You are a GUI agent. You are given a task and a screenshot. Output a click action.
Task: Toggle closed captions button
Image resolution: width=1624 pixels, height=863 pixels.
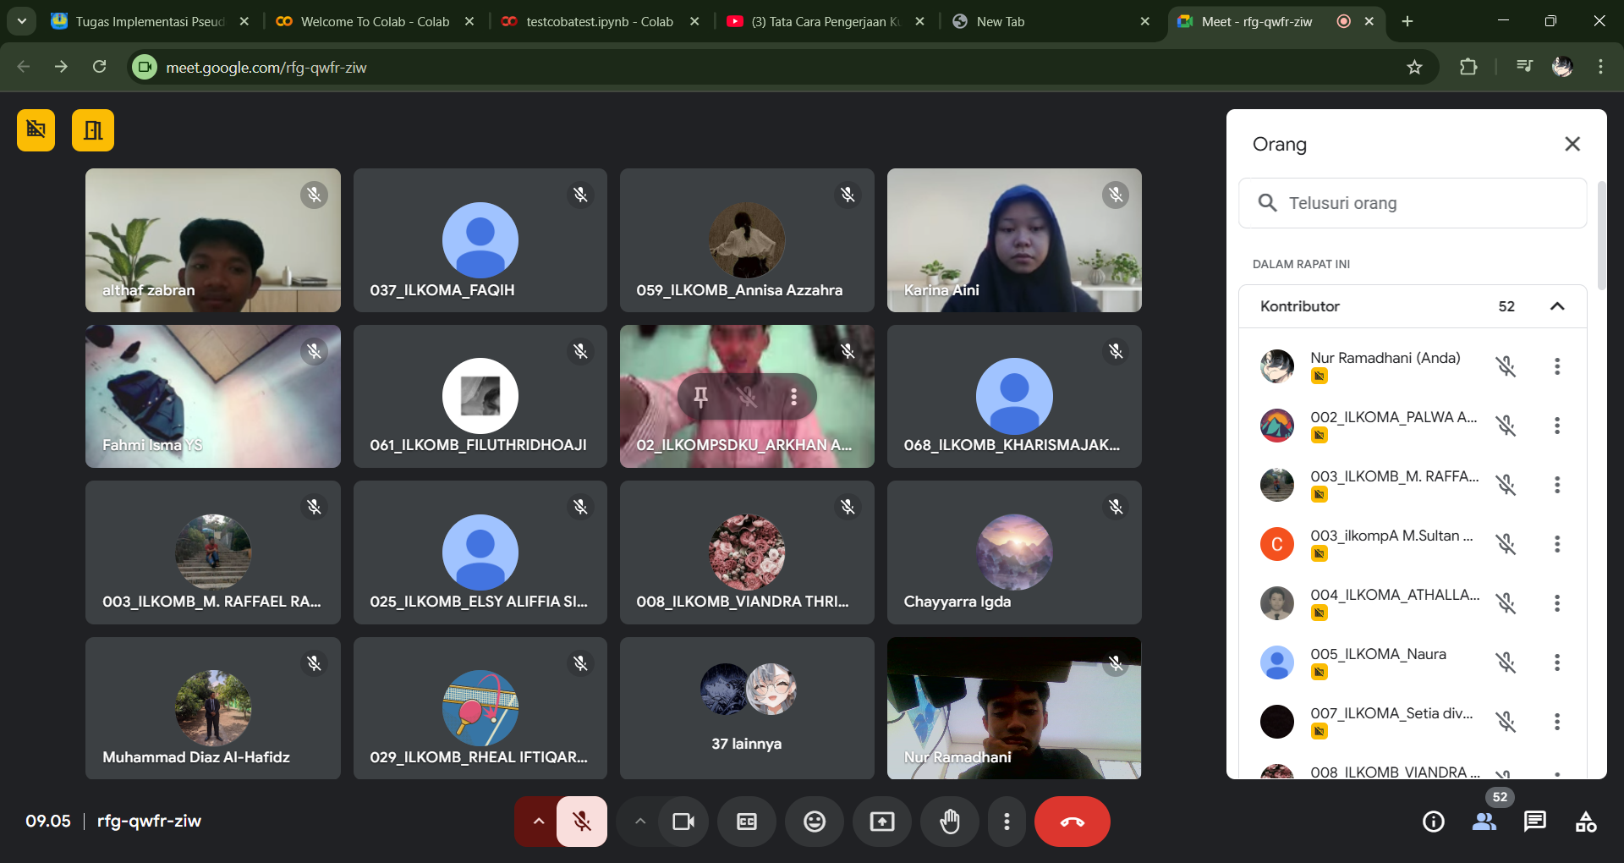pos(747,822)
